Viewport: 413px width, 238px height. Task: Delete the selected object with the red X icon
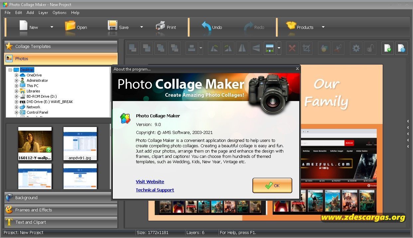pyautogui.click(x=292, y=49)
